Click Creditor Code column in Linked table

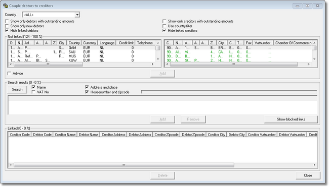click(20, 135)
